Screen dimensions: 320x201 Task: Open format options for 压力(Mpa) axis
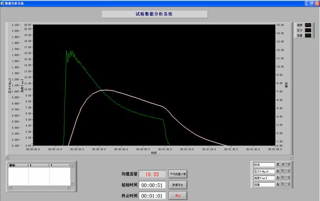tap(288, 171)
